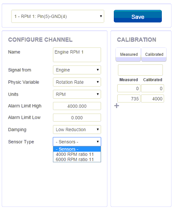Image resolution: width=172 pixels, height=211 pixels.
Task: Click the Save button
Action: pos(138,16)
